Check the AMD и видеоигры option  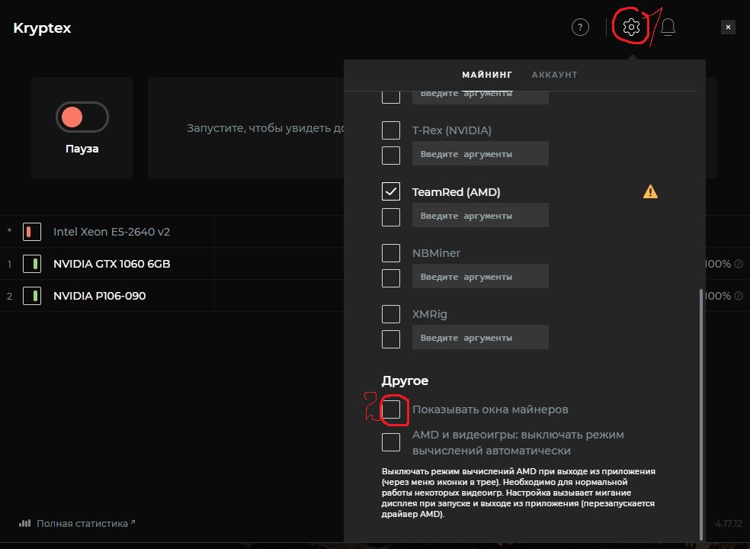pos(391,442)
